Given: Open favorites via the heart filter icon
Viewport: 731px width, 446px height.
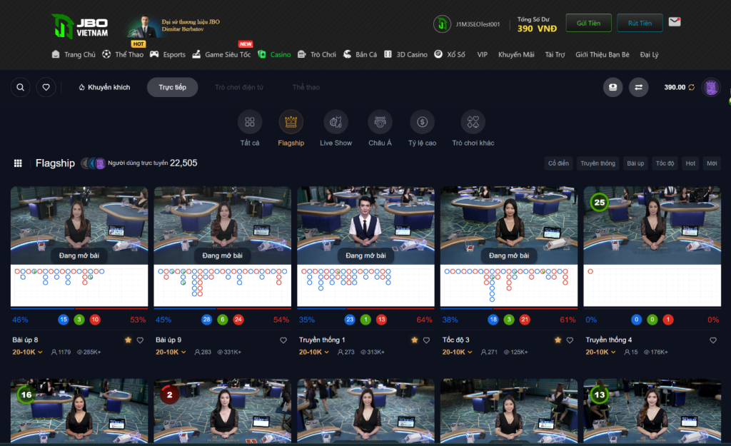Looking at the screenshot, I should (46, 87).
